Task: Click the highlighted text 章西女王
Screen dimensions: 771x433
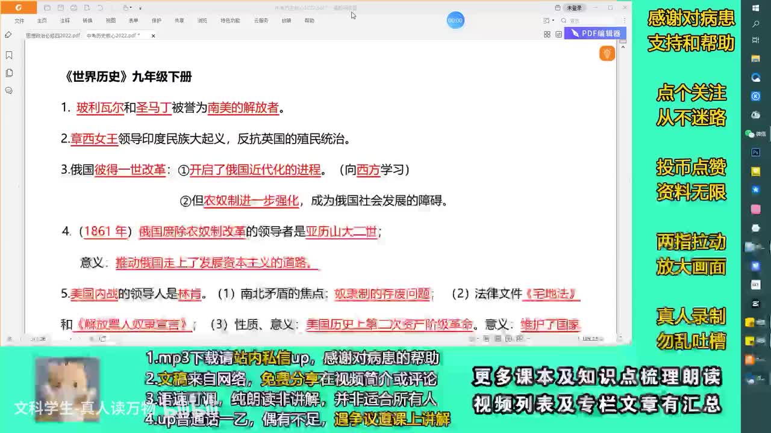Action: pyautogui.click(x=94, y=139)
